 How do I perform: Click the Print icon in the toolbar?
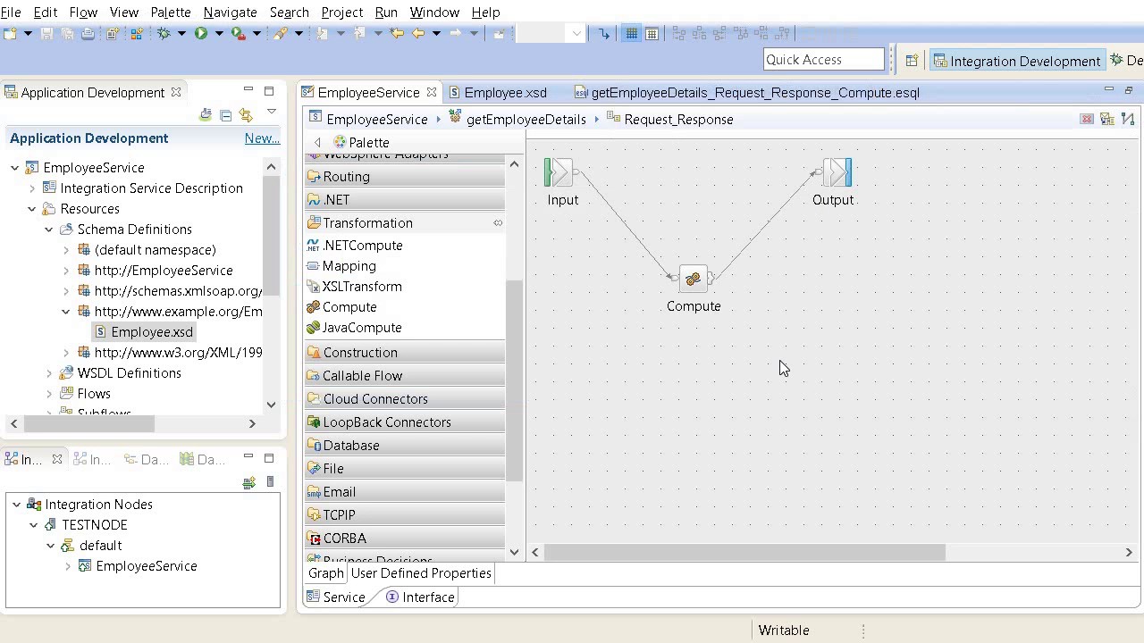(x=88, y=34)
